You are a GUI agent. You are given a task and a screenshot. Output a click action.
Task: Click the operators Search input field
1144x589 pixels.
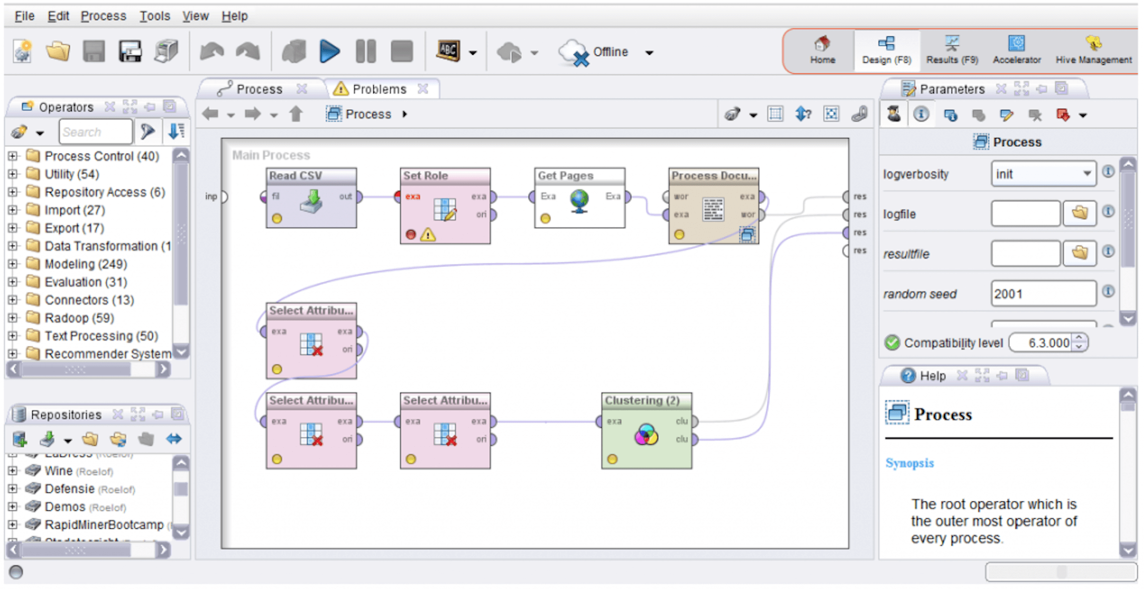[95, 132]
